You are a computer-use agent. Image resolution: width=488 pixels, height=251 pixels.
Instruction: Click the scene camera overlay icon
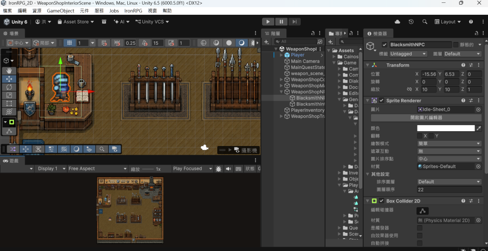(114, 149)
